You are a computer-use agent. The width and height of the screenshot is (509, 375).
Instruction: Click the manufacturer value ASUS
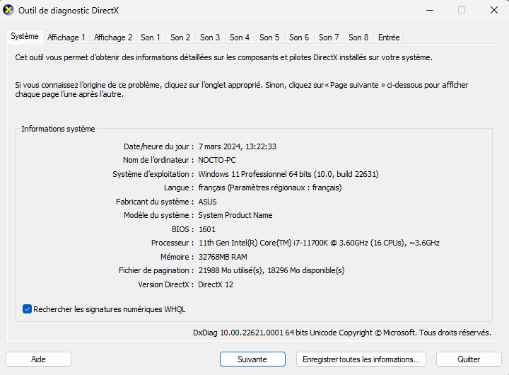pyautogui.click(x=207, y=202)
